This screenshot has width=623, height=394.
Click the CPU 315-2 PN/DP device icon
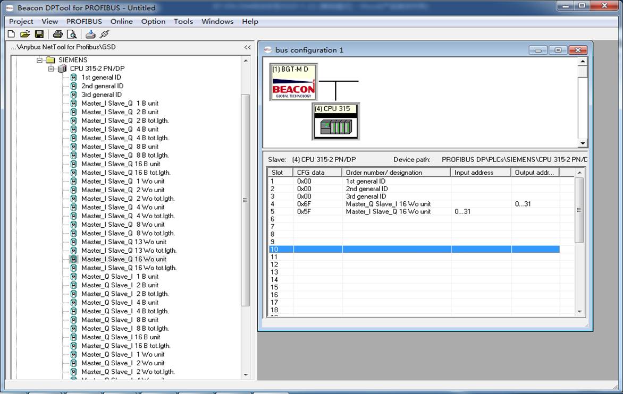coord(62,68)
